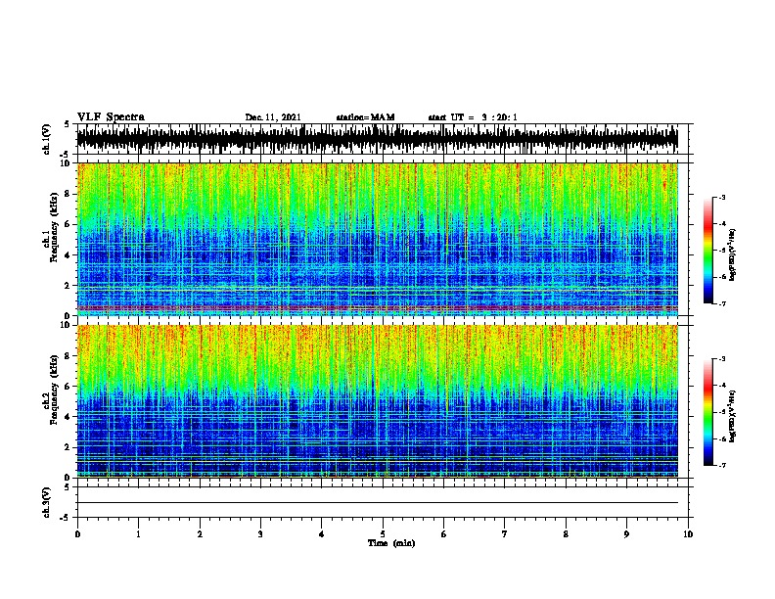This screenshot has height=599, width=775.
Task: Click the "6" kHz tick on ch.2 frequency axis
Action: click(68, 387)
